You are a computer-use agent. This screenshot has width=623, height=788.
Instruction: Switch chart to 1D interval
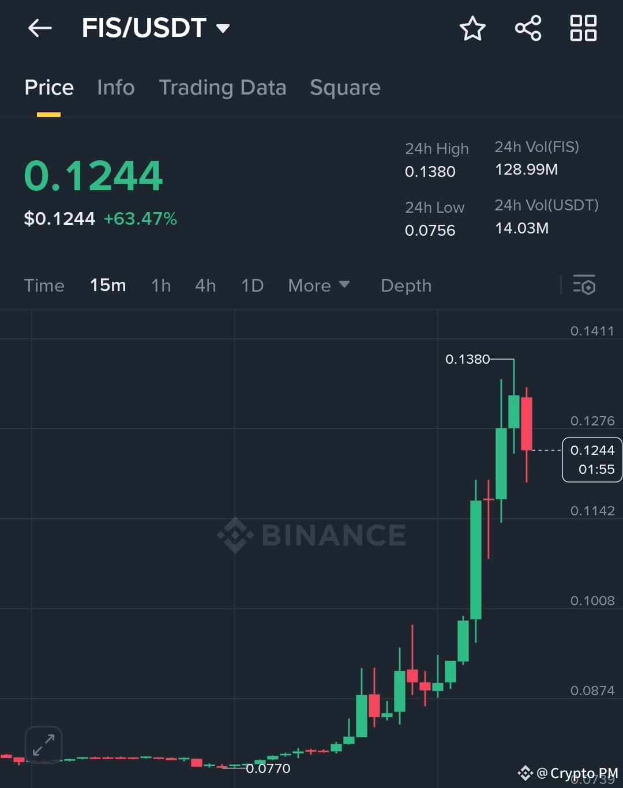tap(252, 285)
